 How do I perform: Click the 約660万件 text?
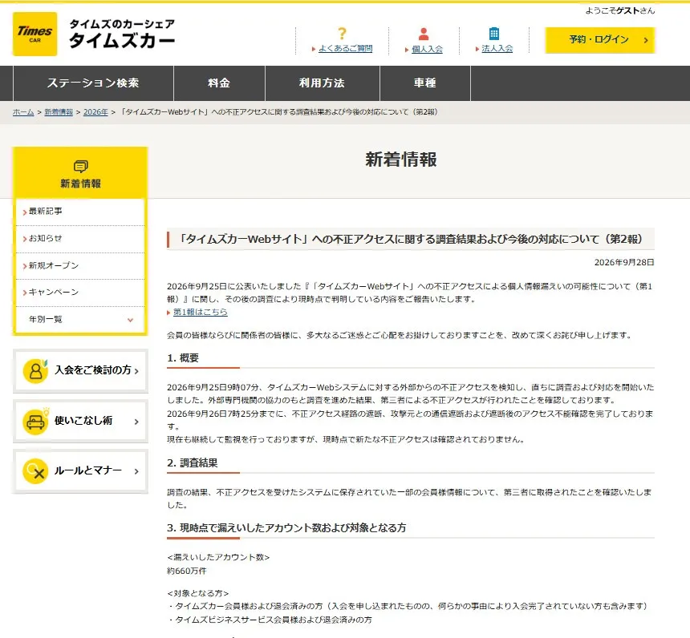(187, 571)
